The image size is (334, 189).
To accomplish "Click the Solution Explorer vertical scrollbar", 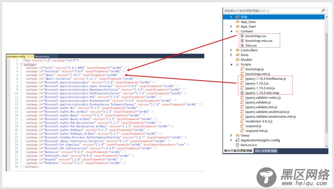I will click(327, 83).
